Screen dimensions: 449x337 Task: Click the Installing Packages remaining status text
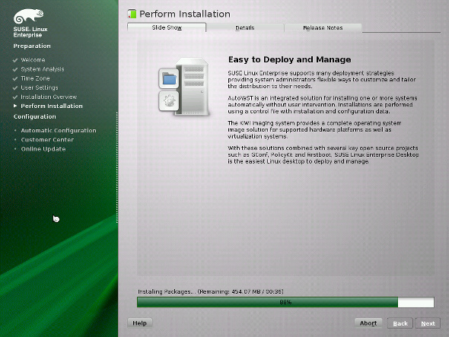(211, 291)
